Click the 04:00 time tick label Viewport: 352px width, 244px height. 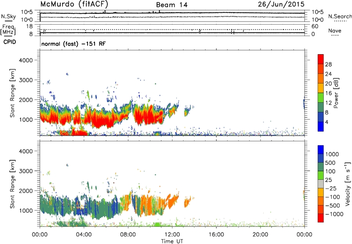coord(84,235)
